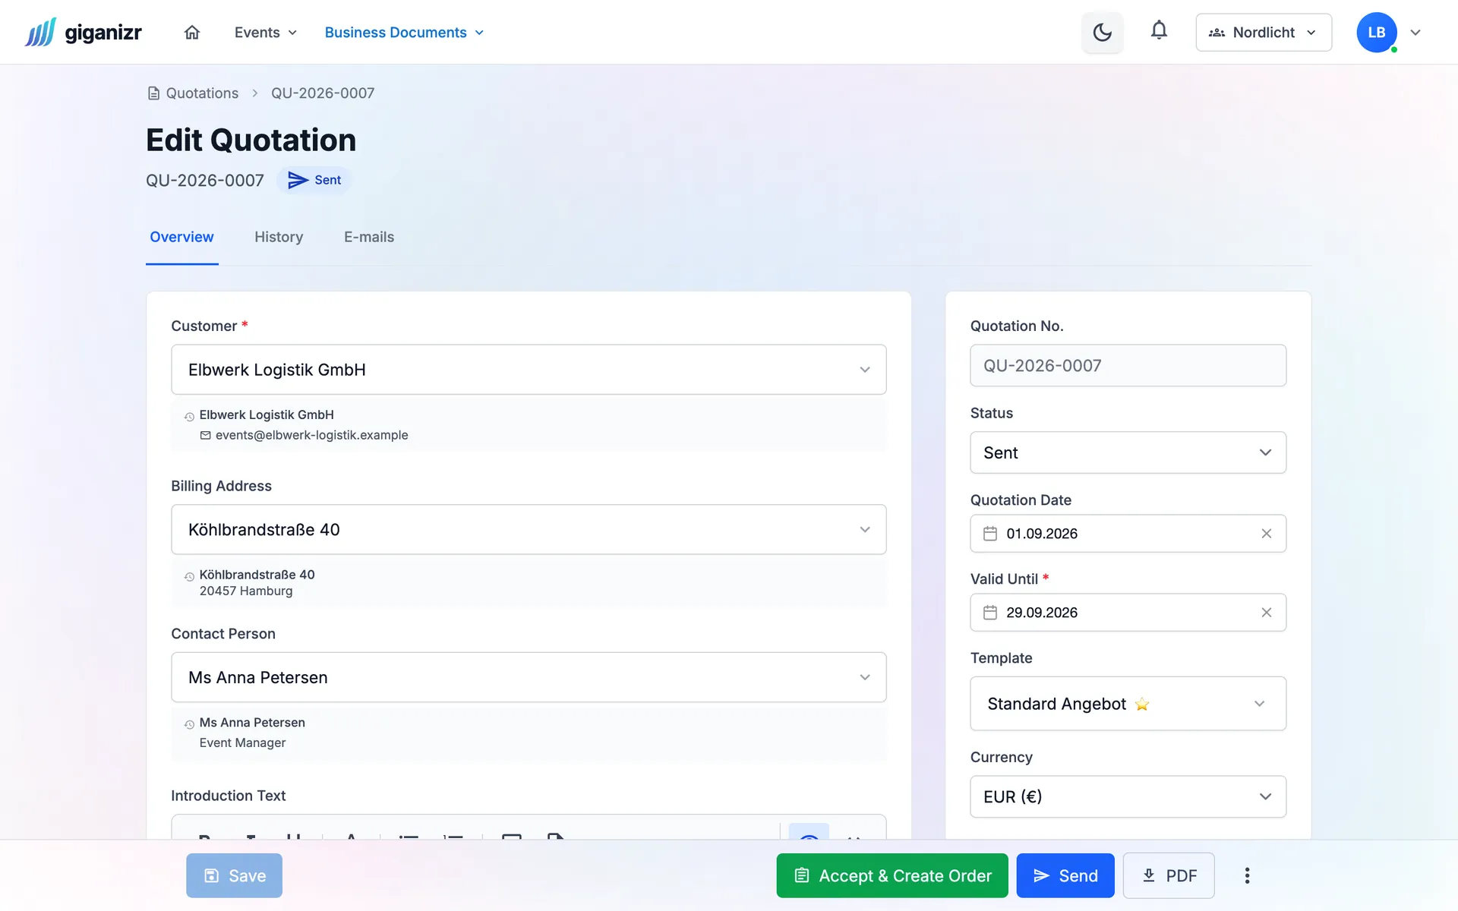Click the LB user avatar
1458x911 pixels.
[1376, 33]
